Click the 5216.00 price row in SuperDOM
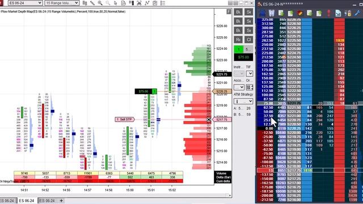 pos(294,199)
